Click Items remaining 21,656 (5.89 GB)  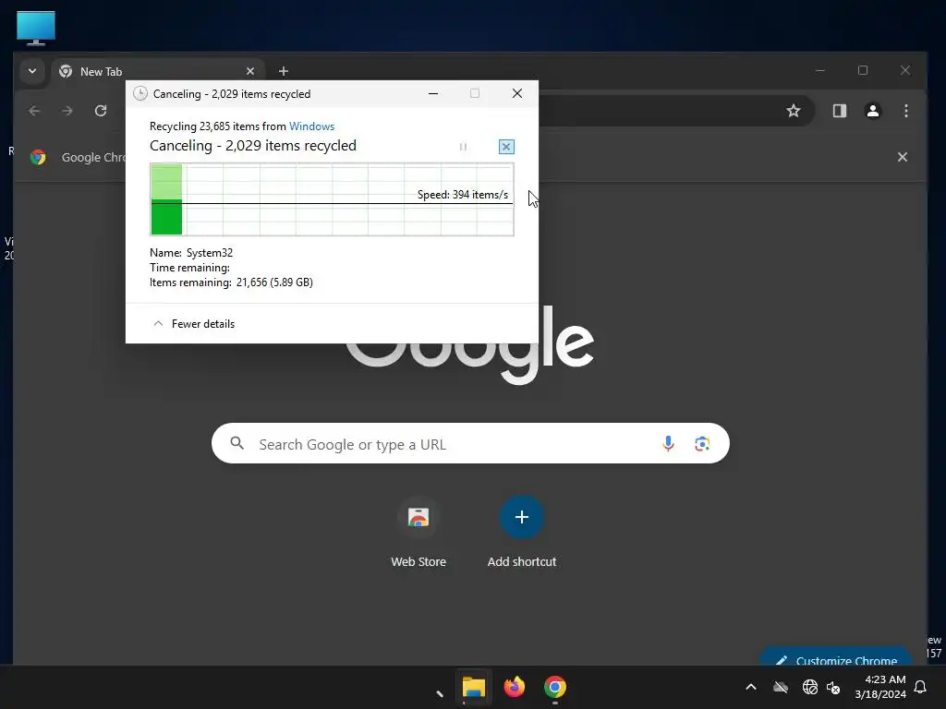(231, 282)
